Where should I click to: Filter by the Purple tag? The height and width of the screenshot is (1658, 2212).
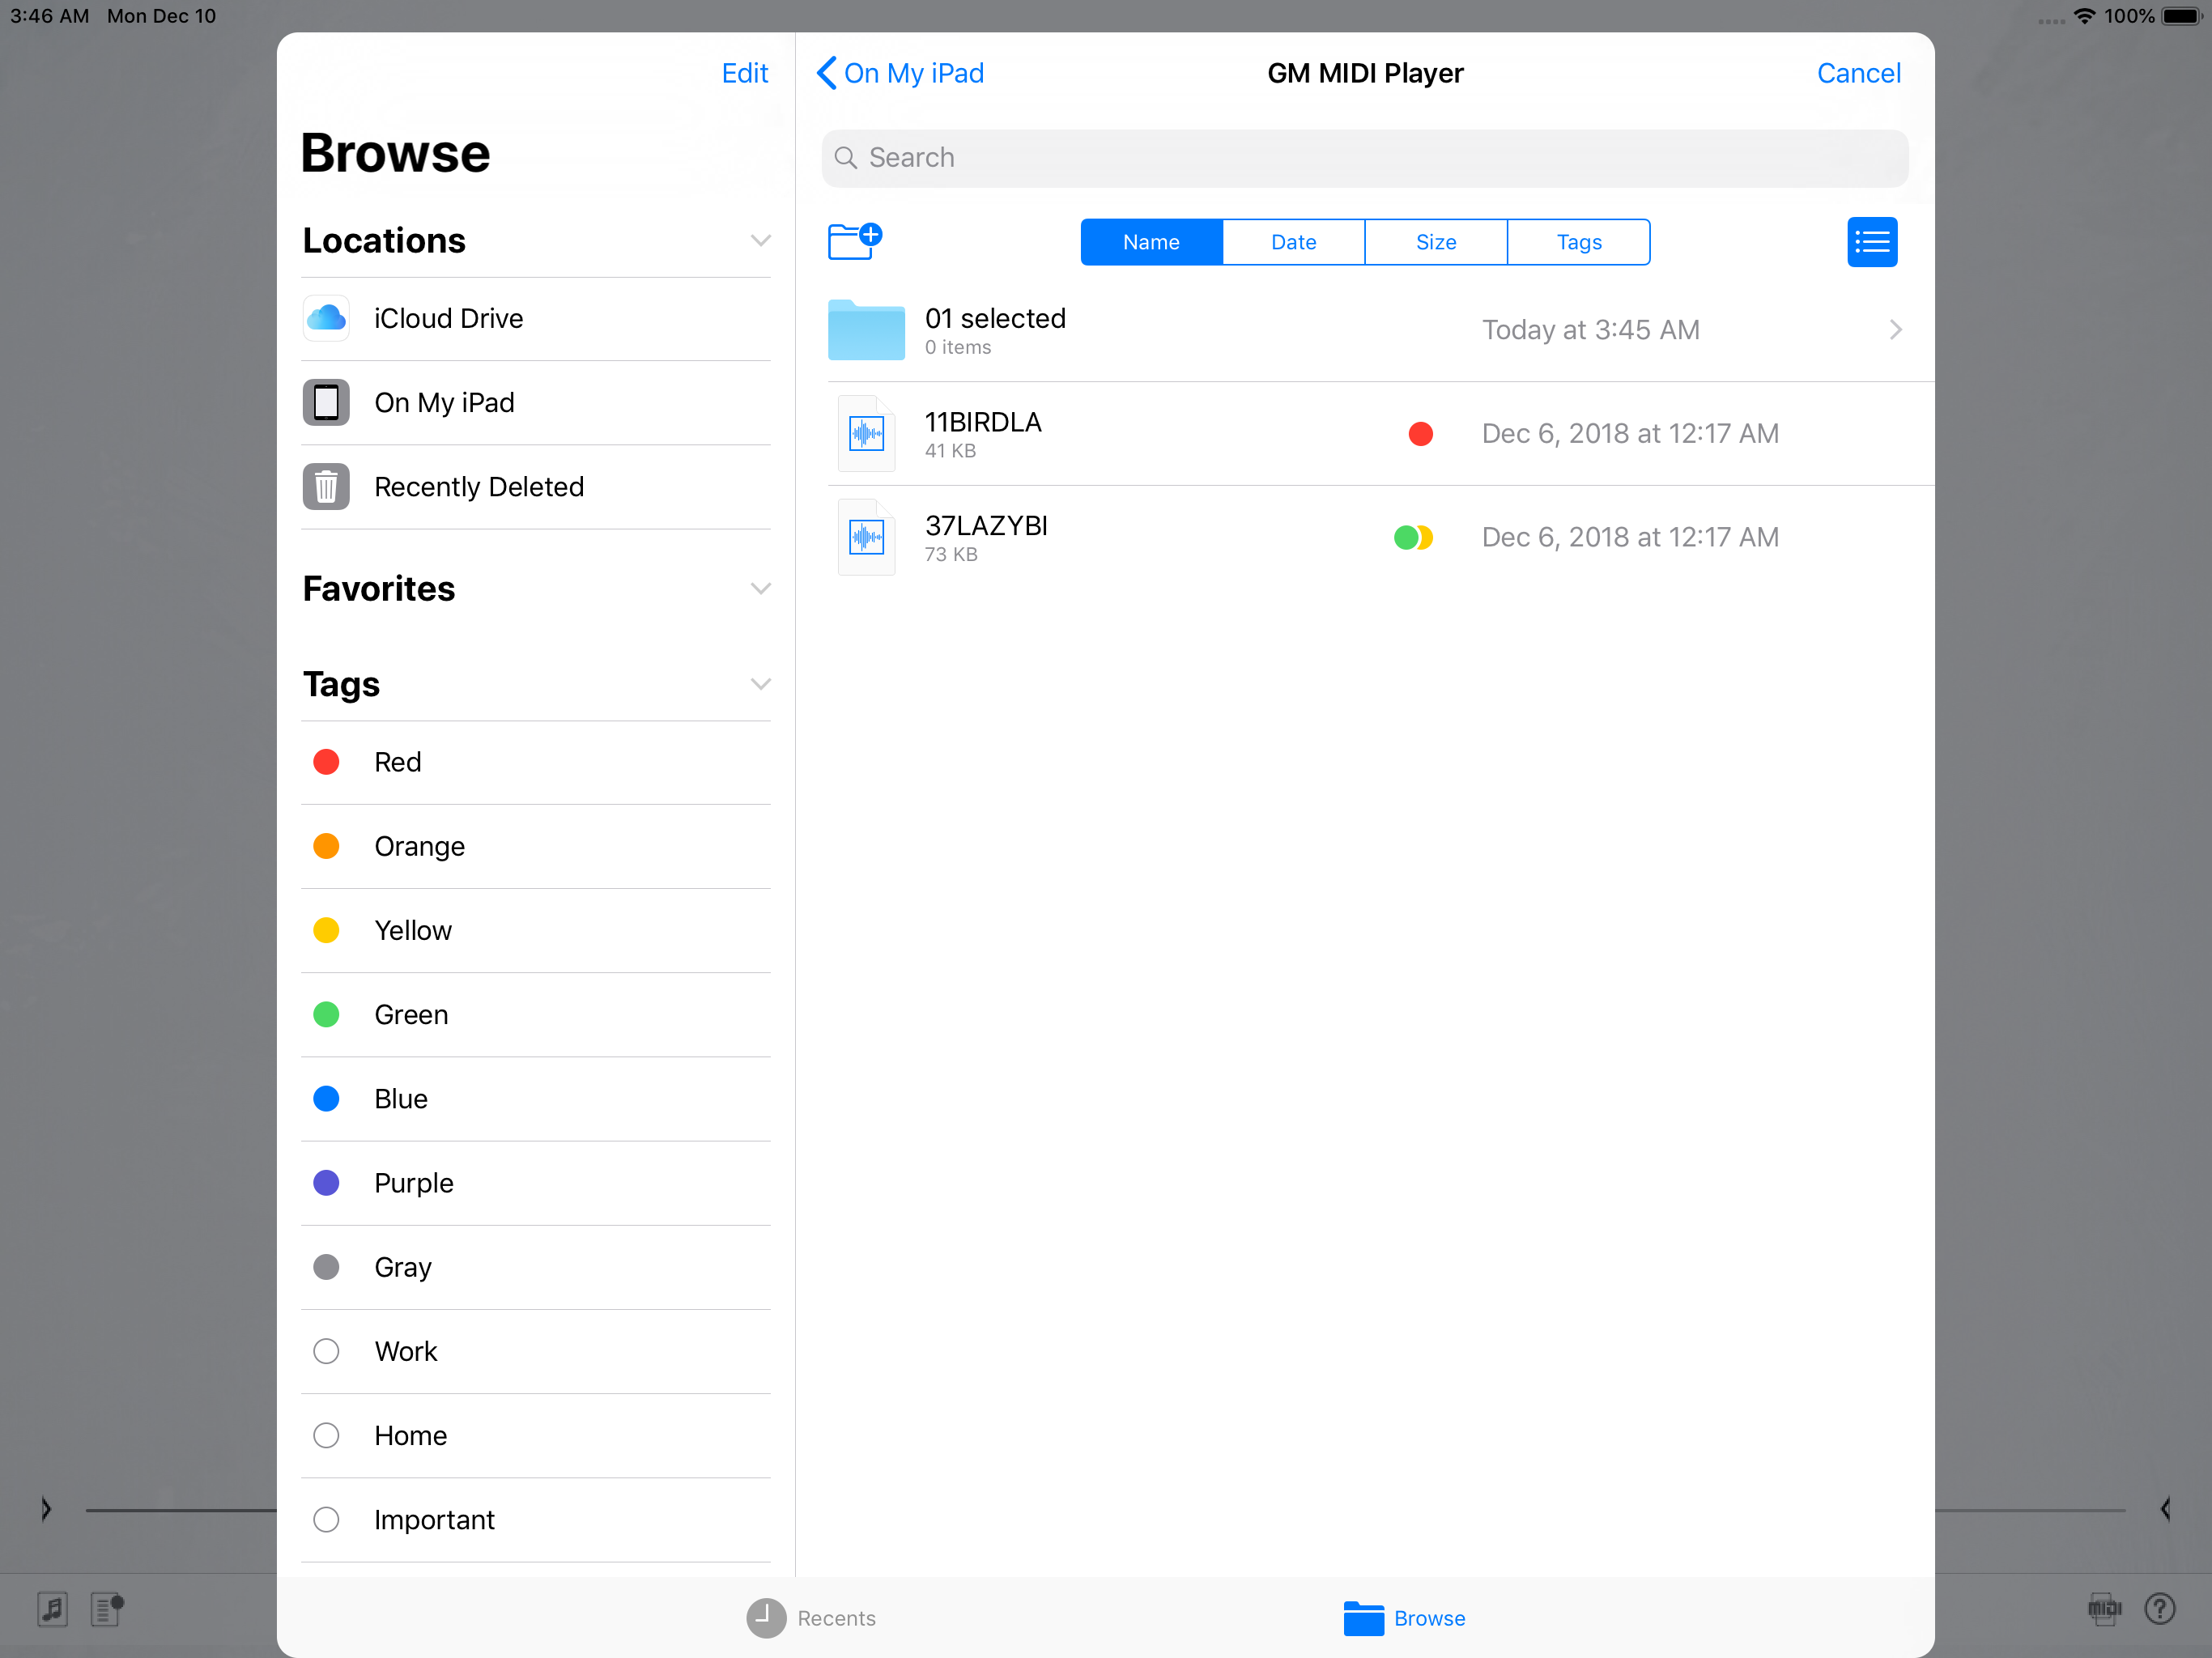click(413, 1183)
